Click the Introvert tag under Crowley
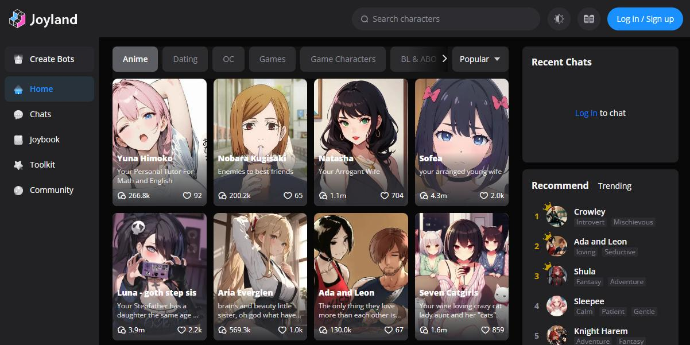The width and height of the screenshot is (690, 345). point(591,222)
